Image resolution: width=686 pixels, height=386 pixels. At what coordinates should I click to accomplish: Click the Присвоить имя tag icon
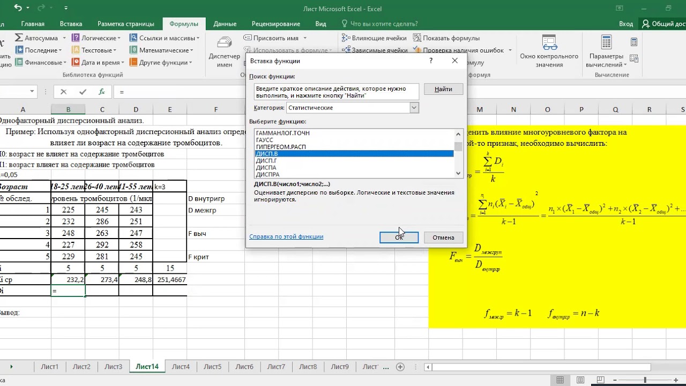click(x=248, y=38)
